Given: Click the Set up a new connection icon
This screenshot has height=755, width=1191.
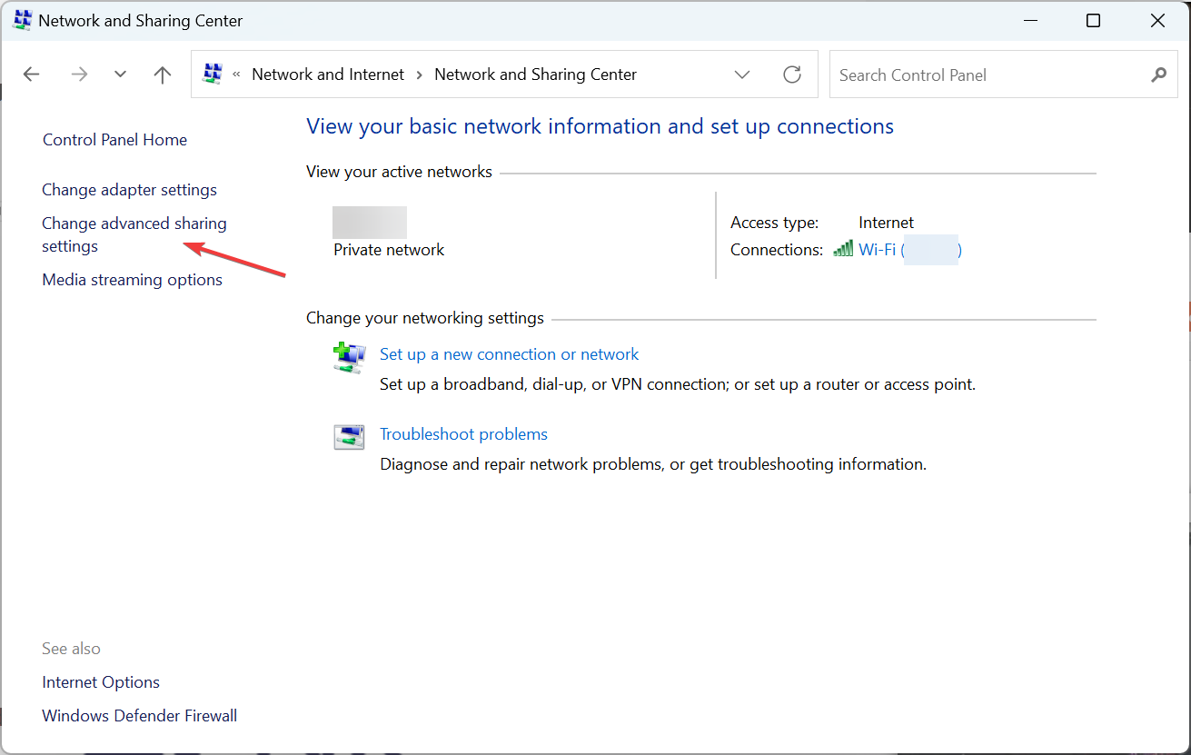Looking at the screenshot, I should 349,357.
